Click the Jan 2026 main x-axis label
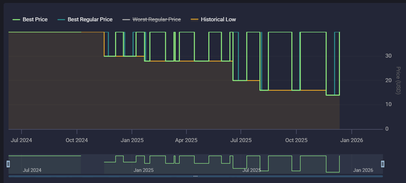Viewport: 406px width, 183px height. (352, 140)
